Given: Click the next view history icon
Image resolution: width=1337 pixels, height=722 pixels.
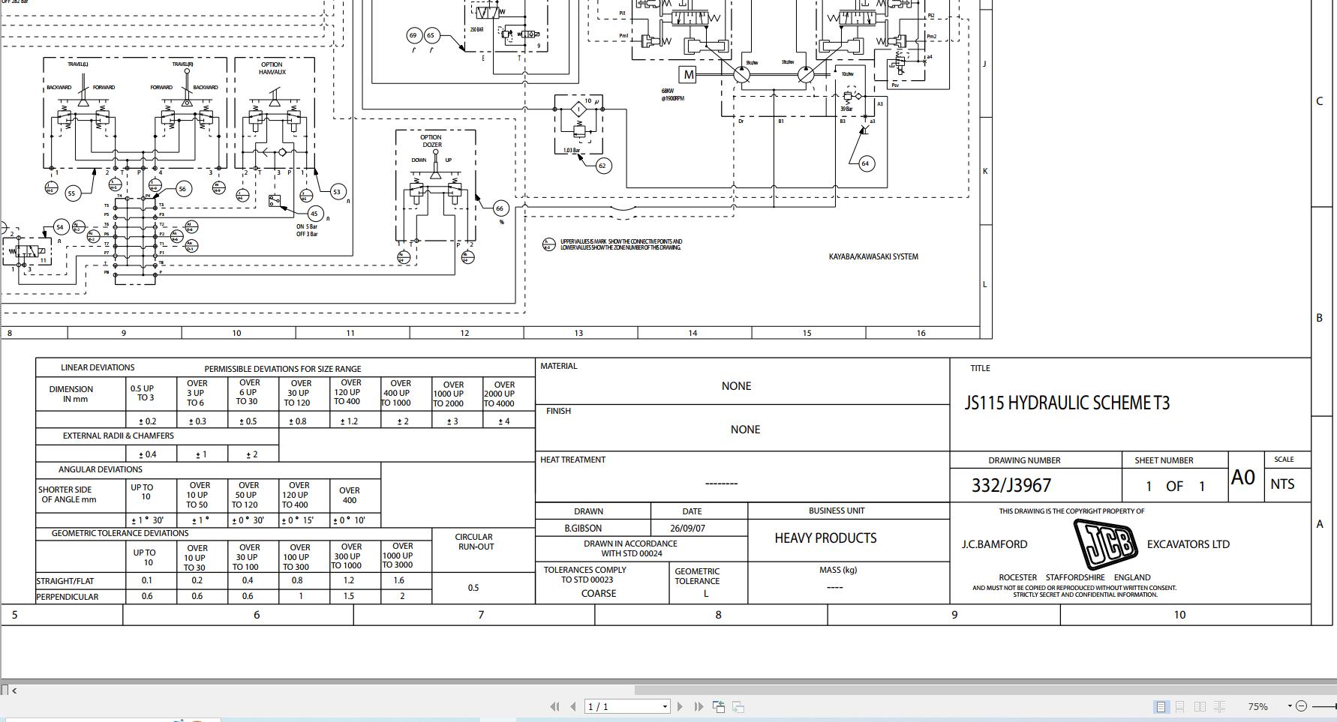Looking at the screenshot, I should (x=738, y=706).
